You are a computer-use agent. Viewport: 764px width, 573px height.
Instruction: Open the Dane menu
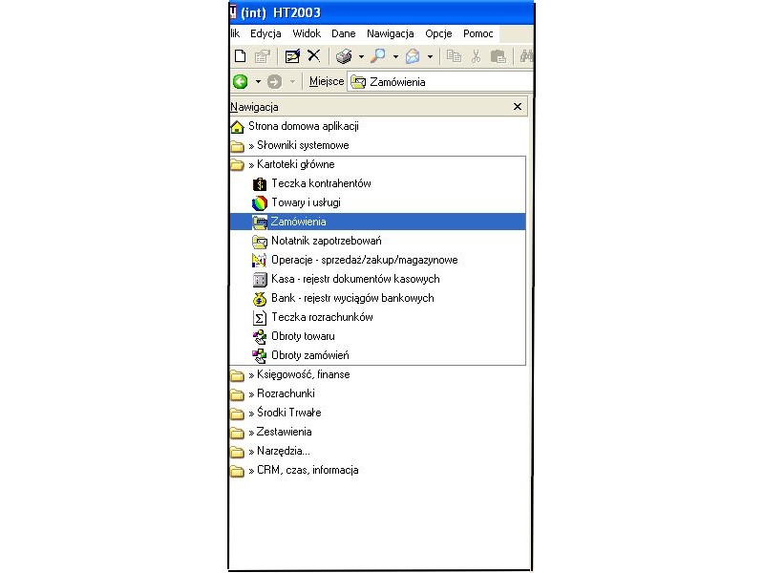[344, 33]
